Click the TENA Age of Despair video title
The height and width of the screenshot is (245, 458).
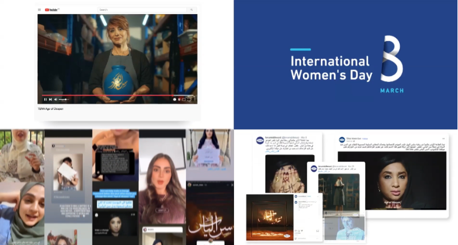click(x=50, y=109)
